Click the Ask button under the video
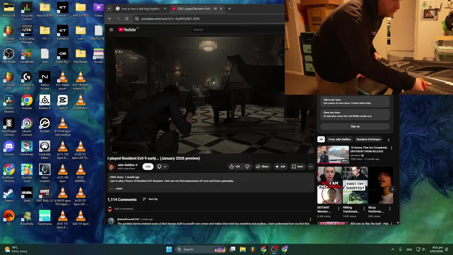Image resolution: width=453 pixels, height=255 pixels. click(x=280, y=166)
